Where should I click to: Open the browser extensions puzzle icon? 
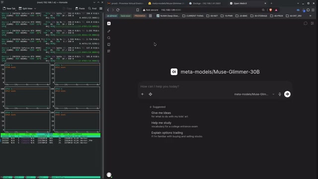pyautogui.click(x=308, y=10)
